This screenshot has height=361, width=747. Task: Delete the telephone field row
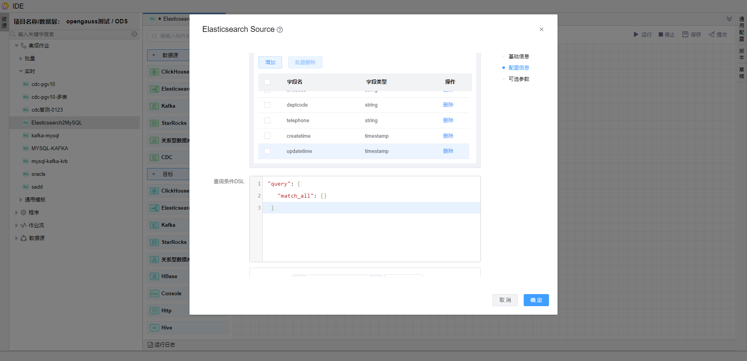pos(448,121)
